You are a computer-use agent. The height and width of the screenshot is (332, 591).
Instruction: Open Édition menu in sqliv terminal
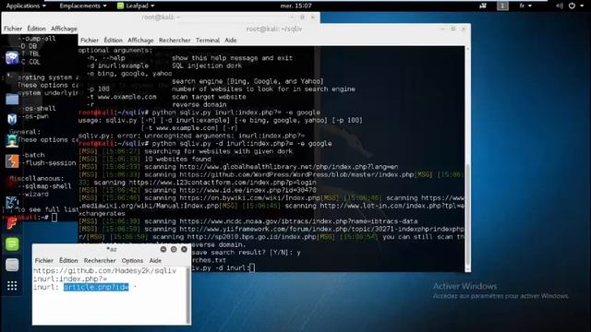click(x=113, y=41)
